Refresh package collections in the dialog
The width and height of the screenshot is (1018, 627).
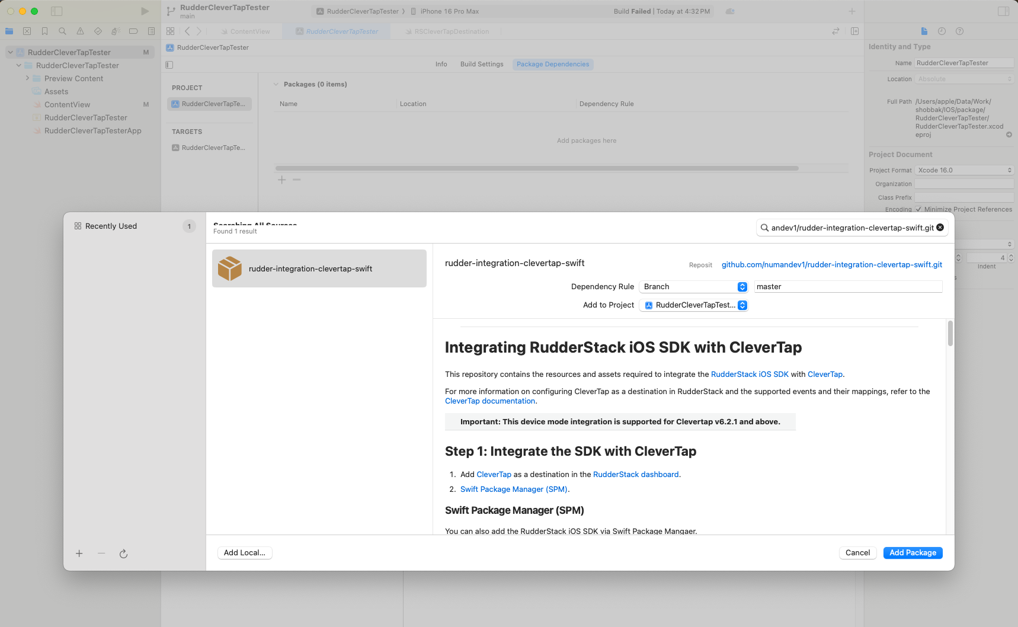point(123,554)
